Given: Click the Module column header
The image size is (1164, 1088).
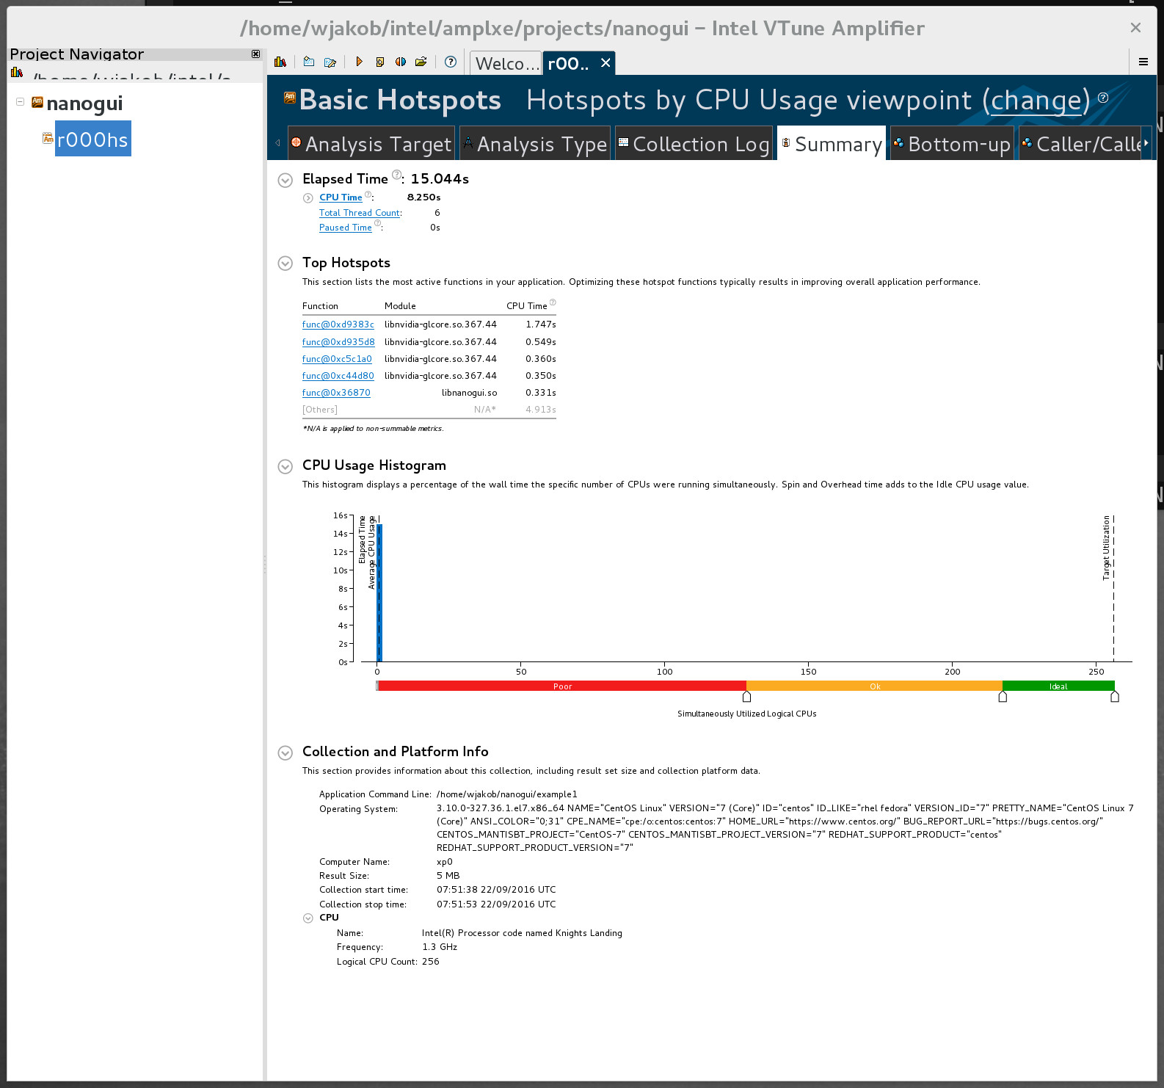Looking at the screenshot, I should [400, 306].
